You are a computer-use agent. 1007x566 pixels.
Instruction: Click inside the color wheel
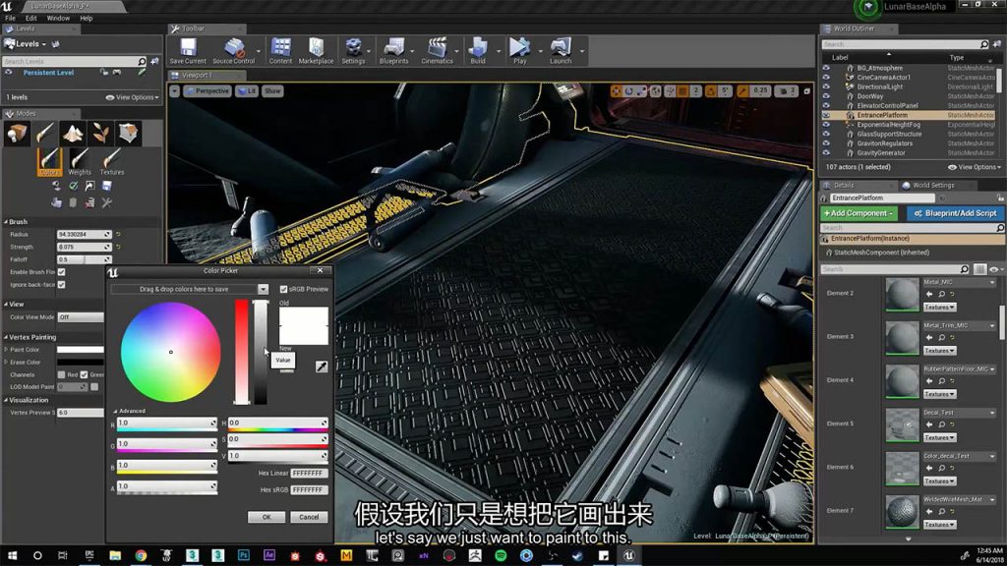tap(170, 352)
